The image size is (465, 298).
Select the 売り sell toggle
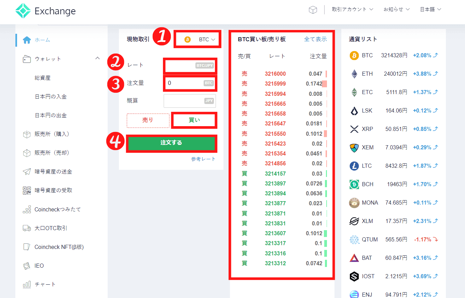click(148, 120)
